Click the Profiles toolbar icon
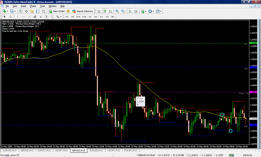The image size is (261, 157). click(12, 11)
